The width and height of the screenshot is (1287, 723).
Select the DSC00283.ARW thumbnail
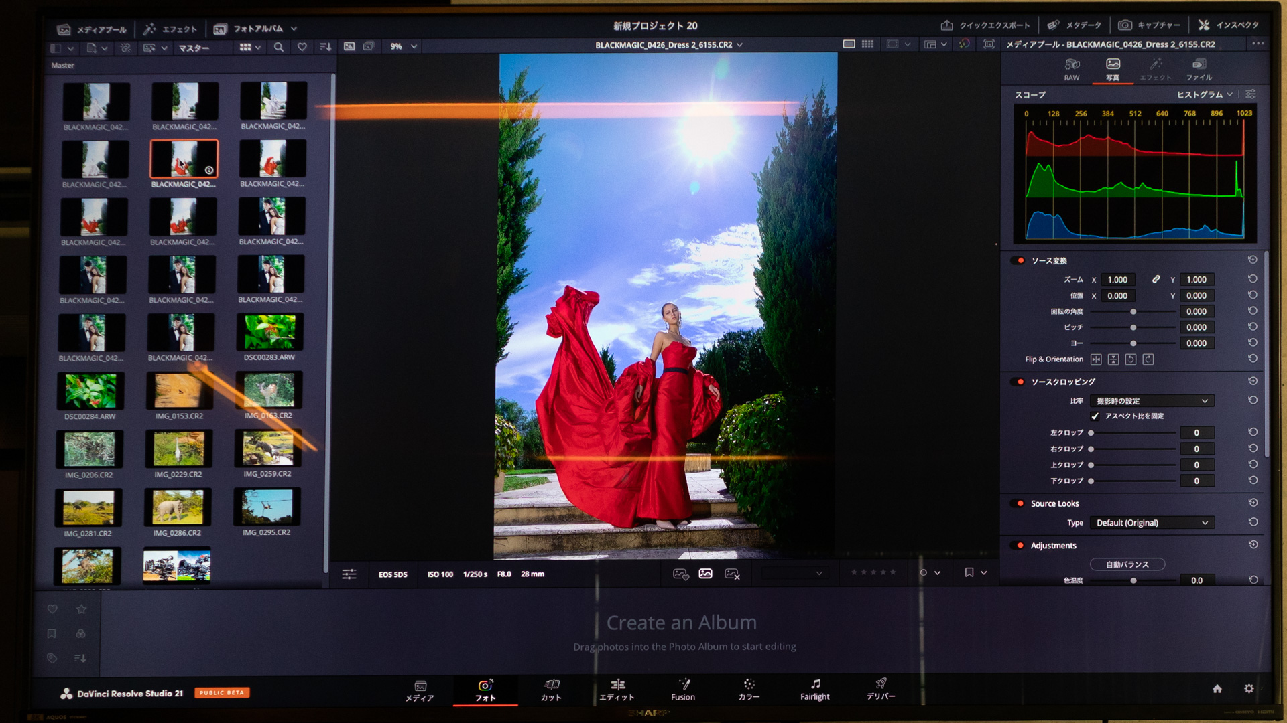click(x=269, y=331)
